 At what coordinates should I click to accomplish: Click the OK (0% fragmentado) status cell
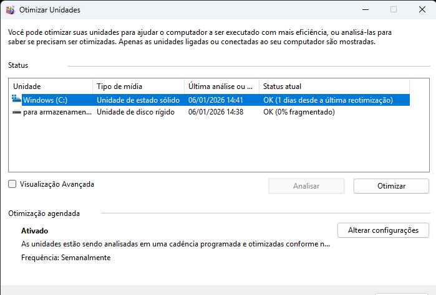tap(299, 112)
